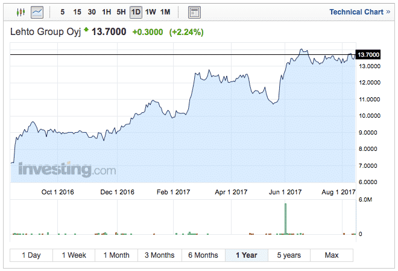The width and height of the screenshot is (398, 271).
Task: Select the 1H interval
Action: [x=106, y=12]
